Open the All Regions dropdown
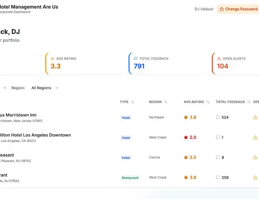 [x=45, y=88]
